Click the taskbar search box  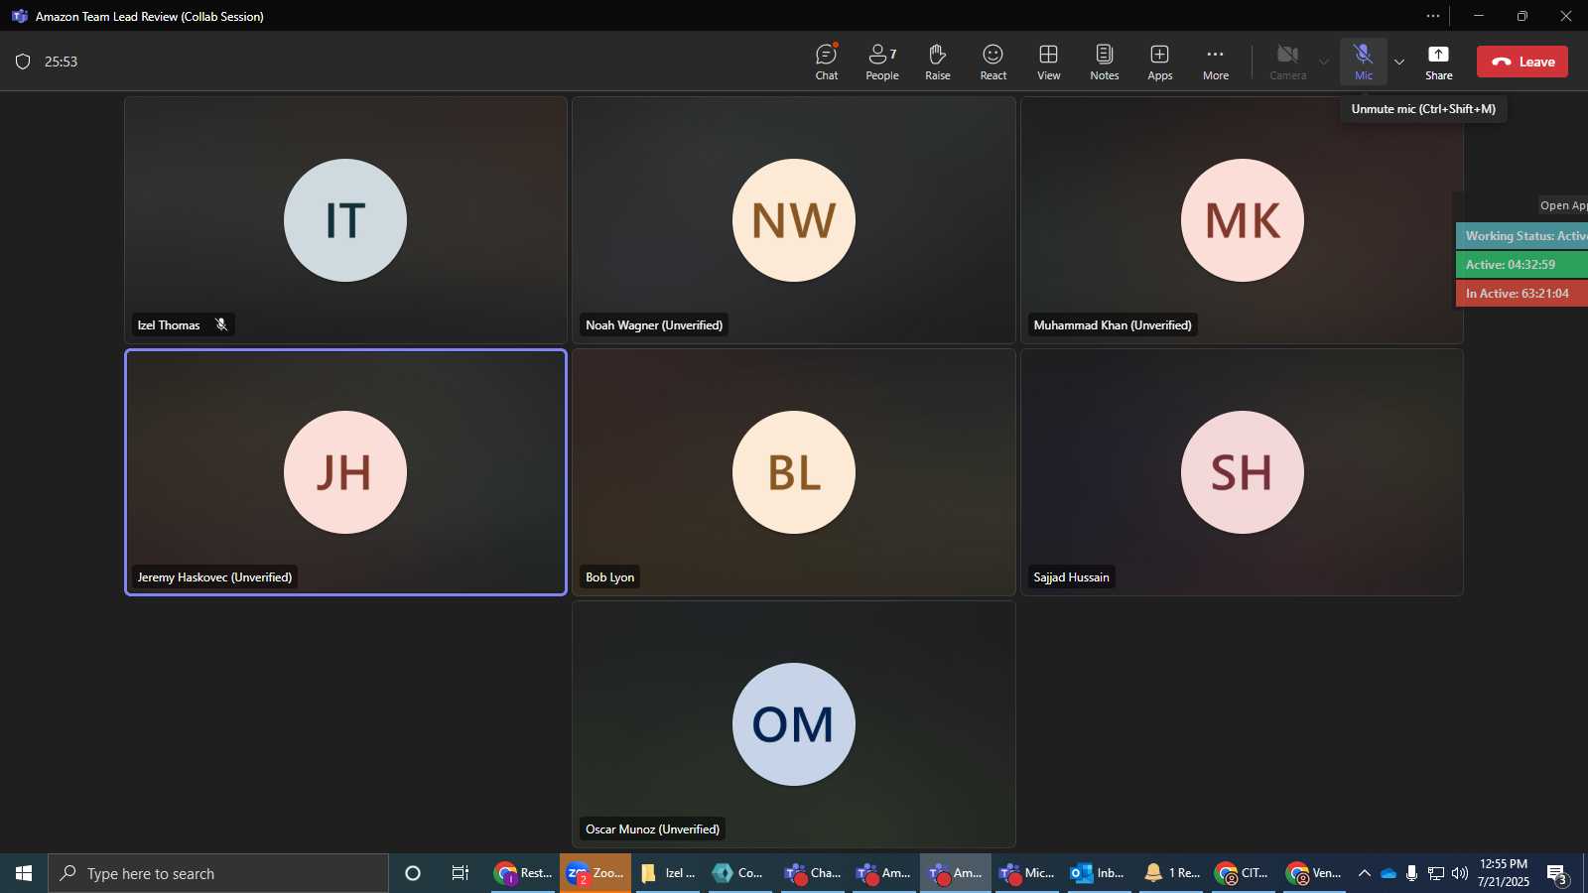218,873
